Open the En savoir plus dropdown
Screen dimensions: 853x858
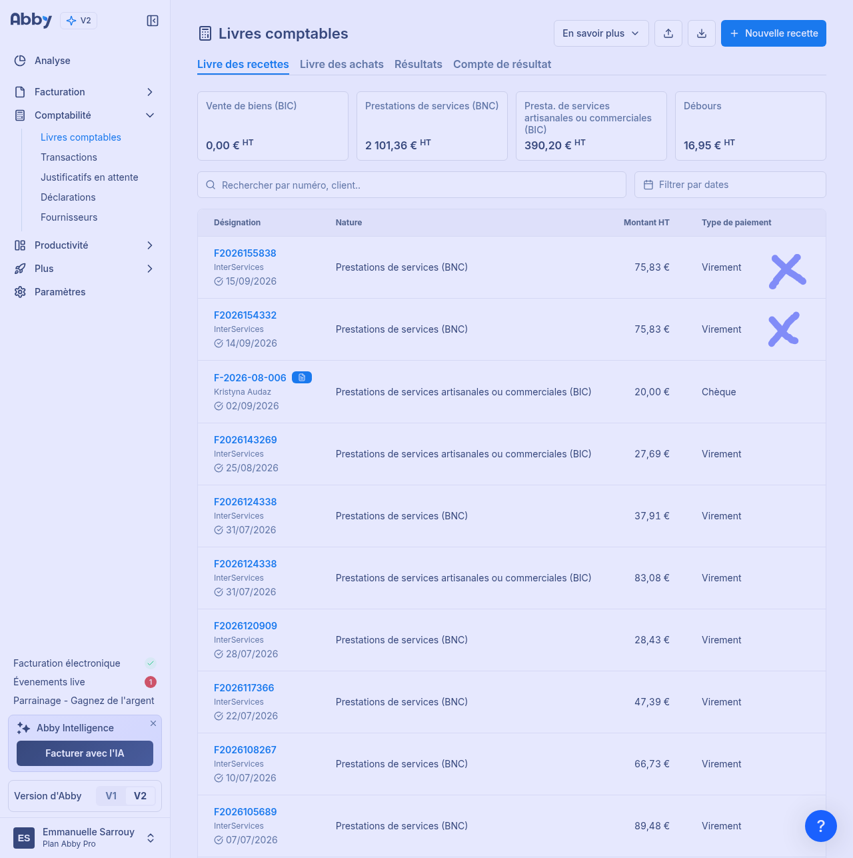pyautogui.click(x=601, y=33)
